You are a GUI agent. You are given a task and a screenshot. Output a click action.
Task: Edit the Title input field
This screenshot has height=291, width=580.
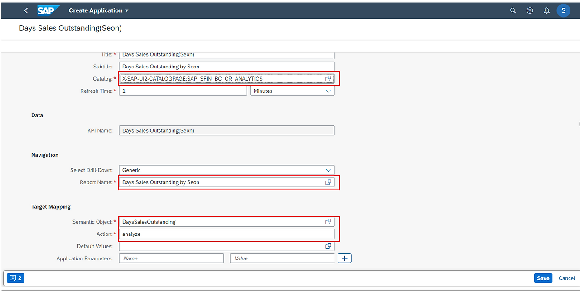(x=227, y=55)
